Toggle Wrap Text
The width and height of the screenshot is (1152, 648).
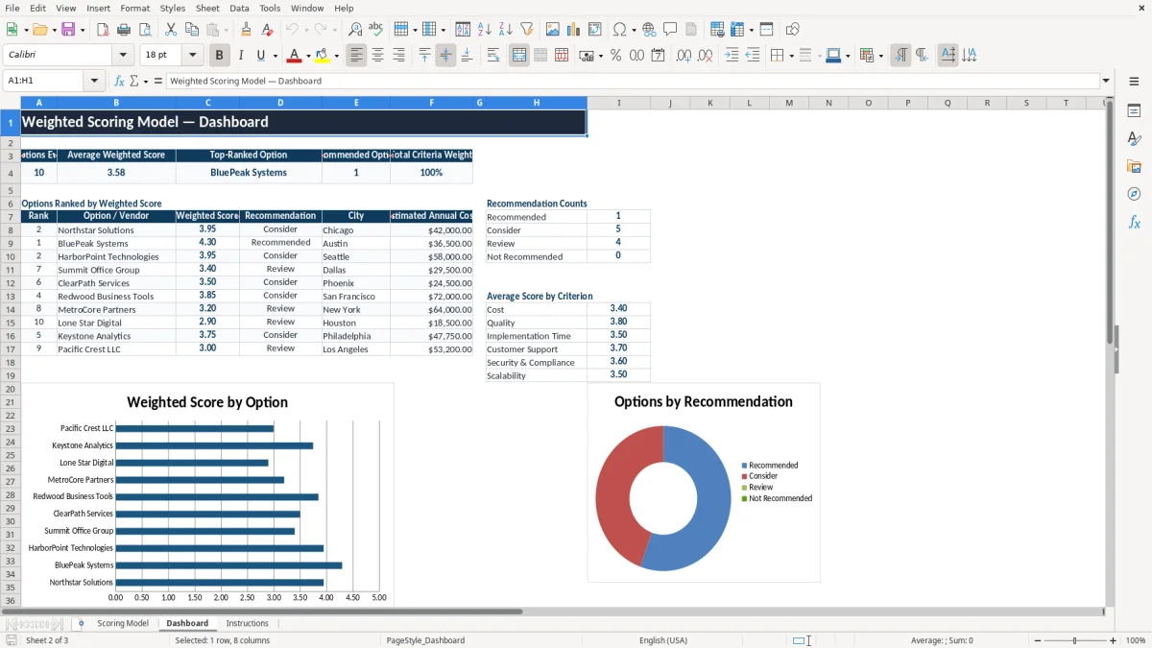(492, 56)
